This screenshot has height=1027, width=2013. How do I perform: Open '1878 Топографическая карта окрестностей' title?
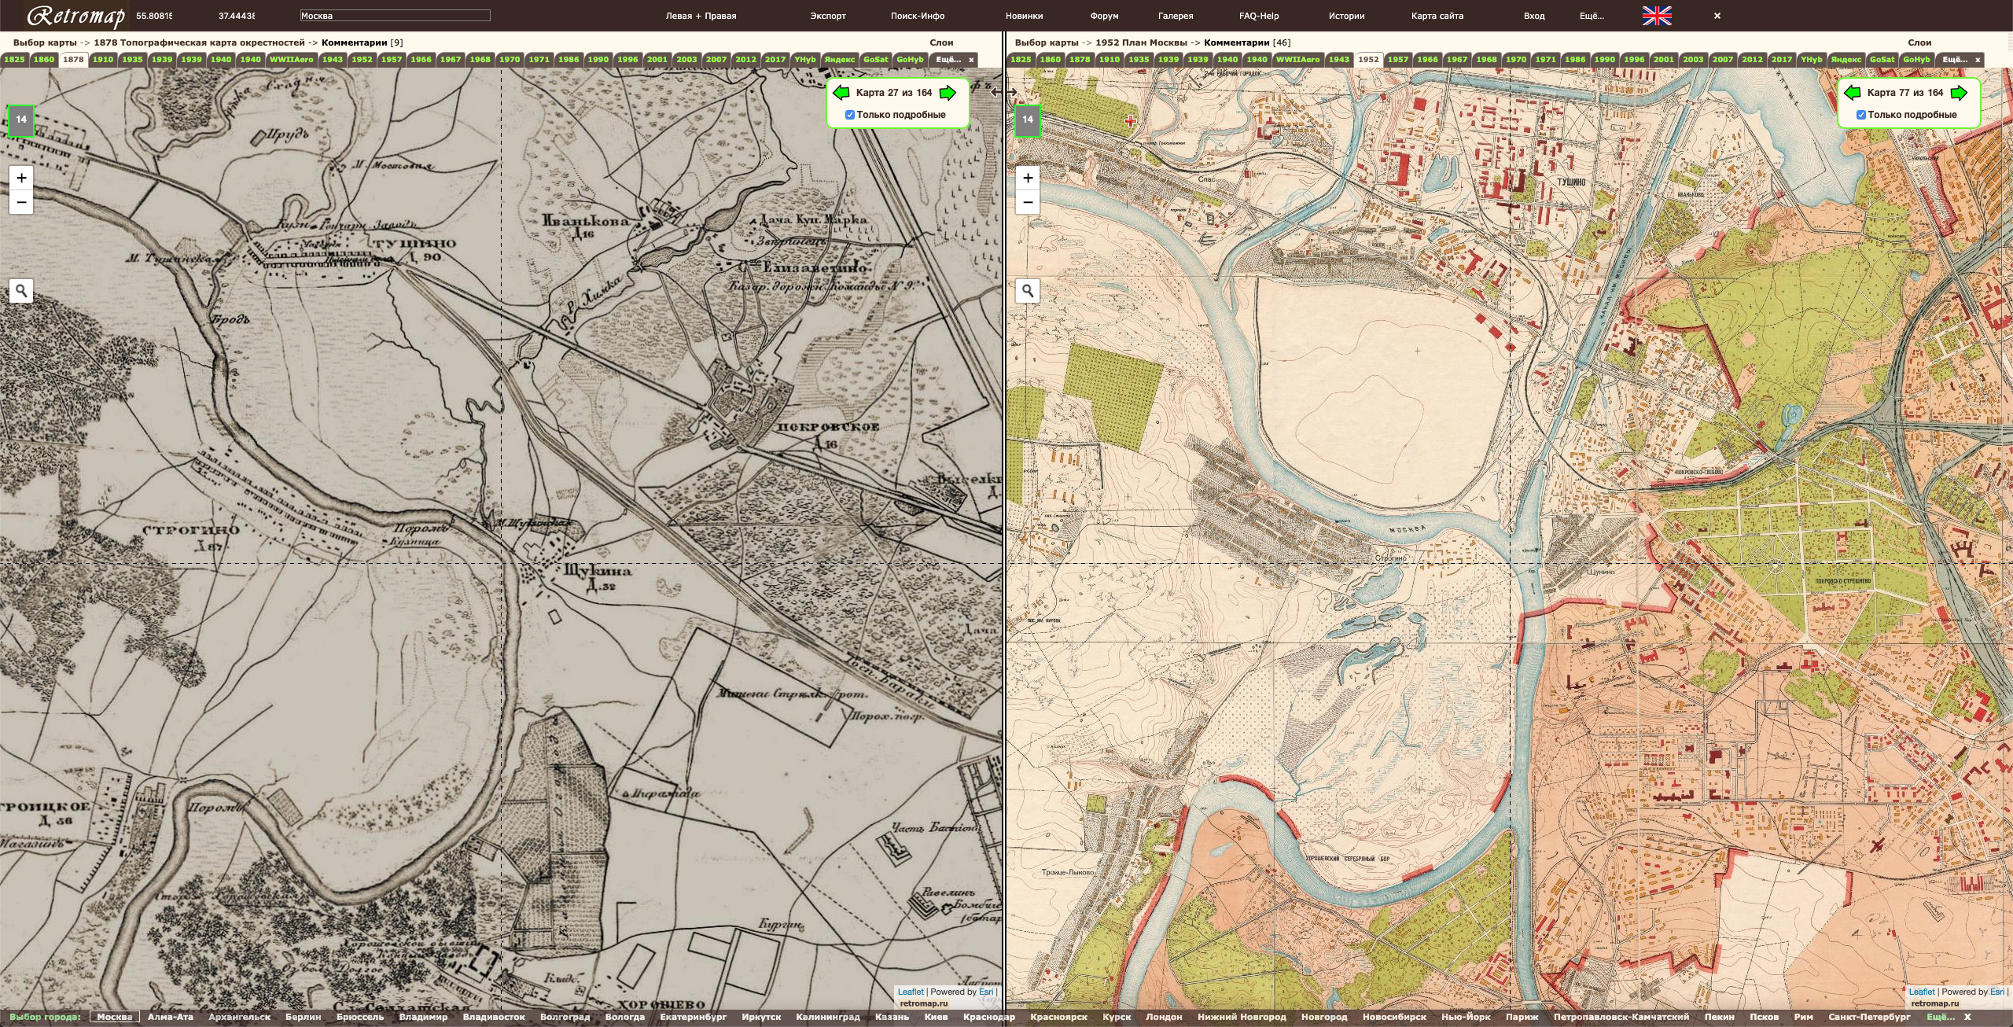point(199,42)
